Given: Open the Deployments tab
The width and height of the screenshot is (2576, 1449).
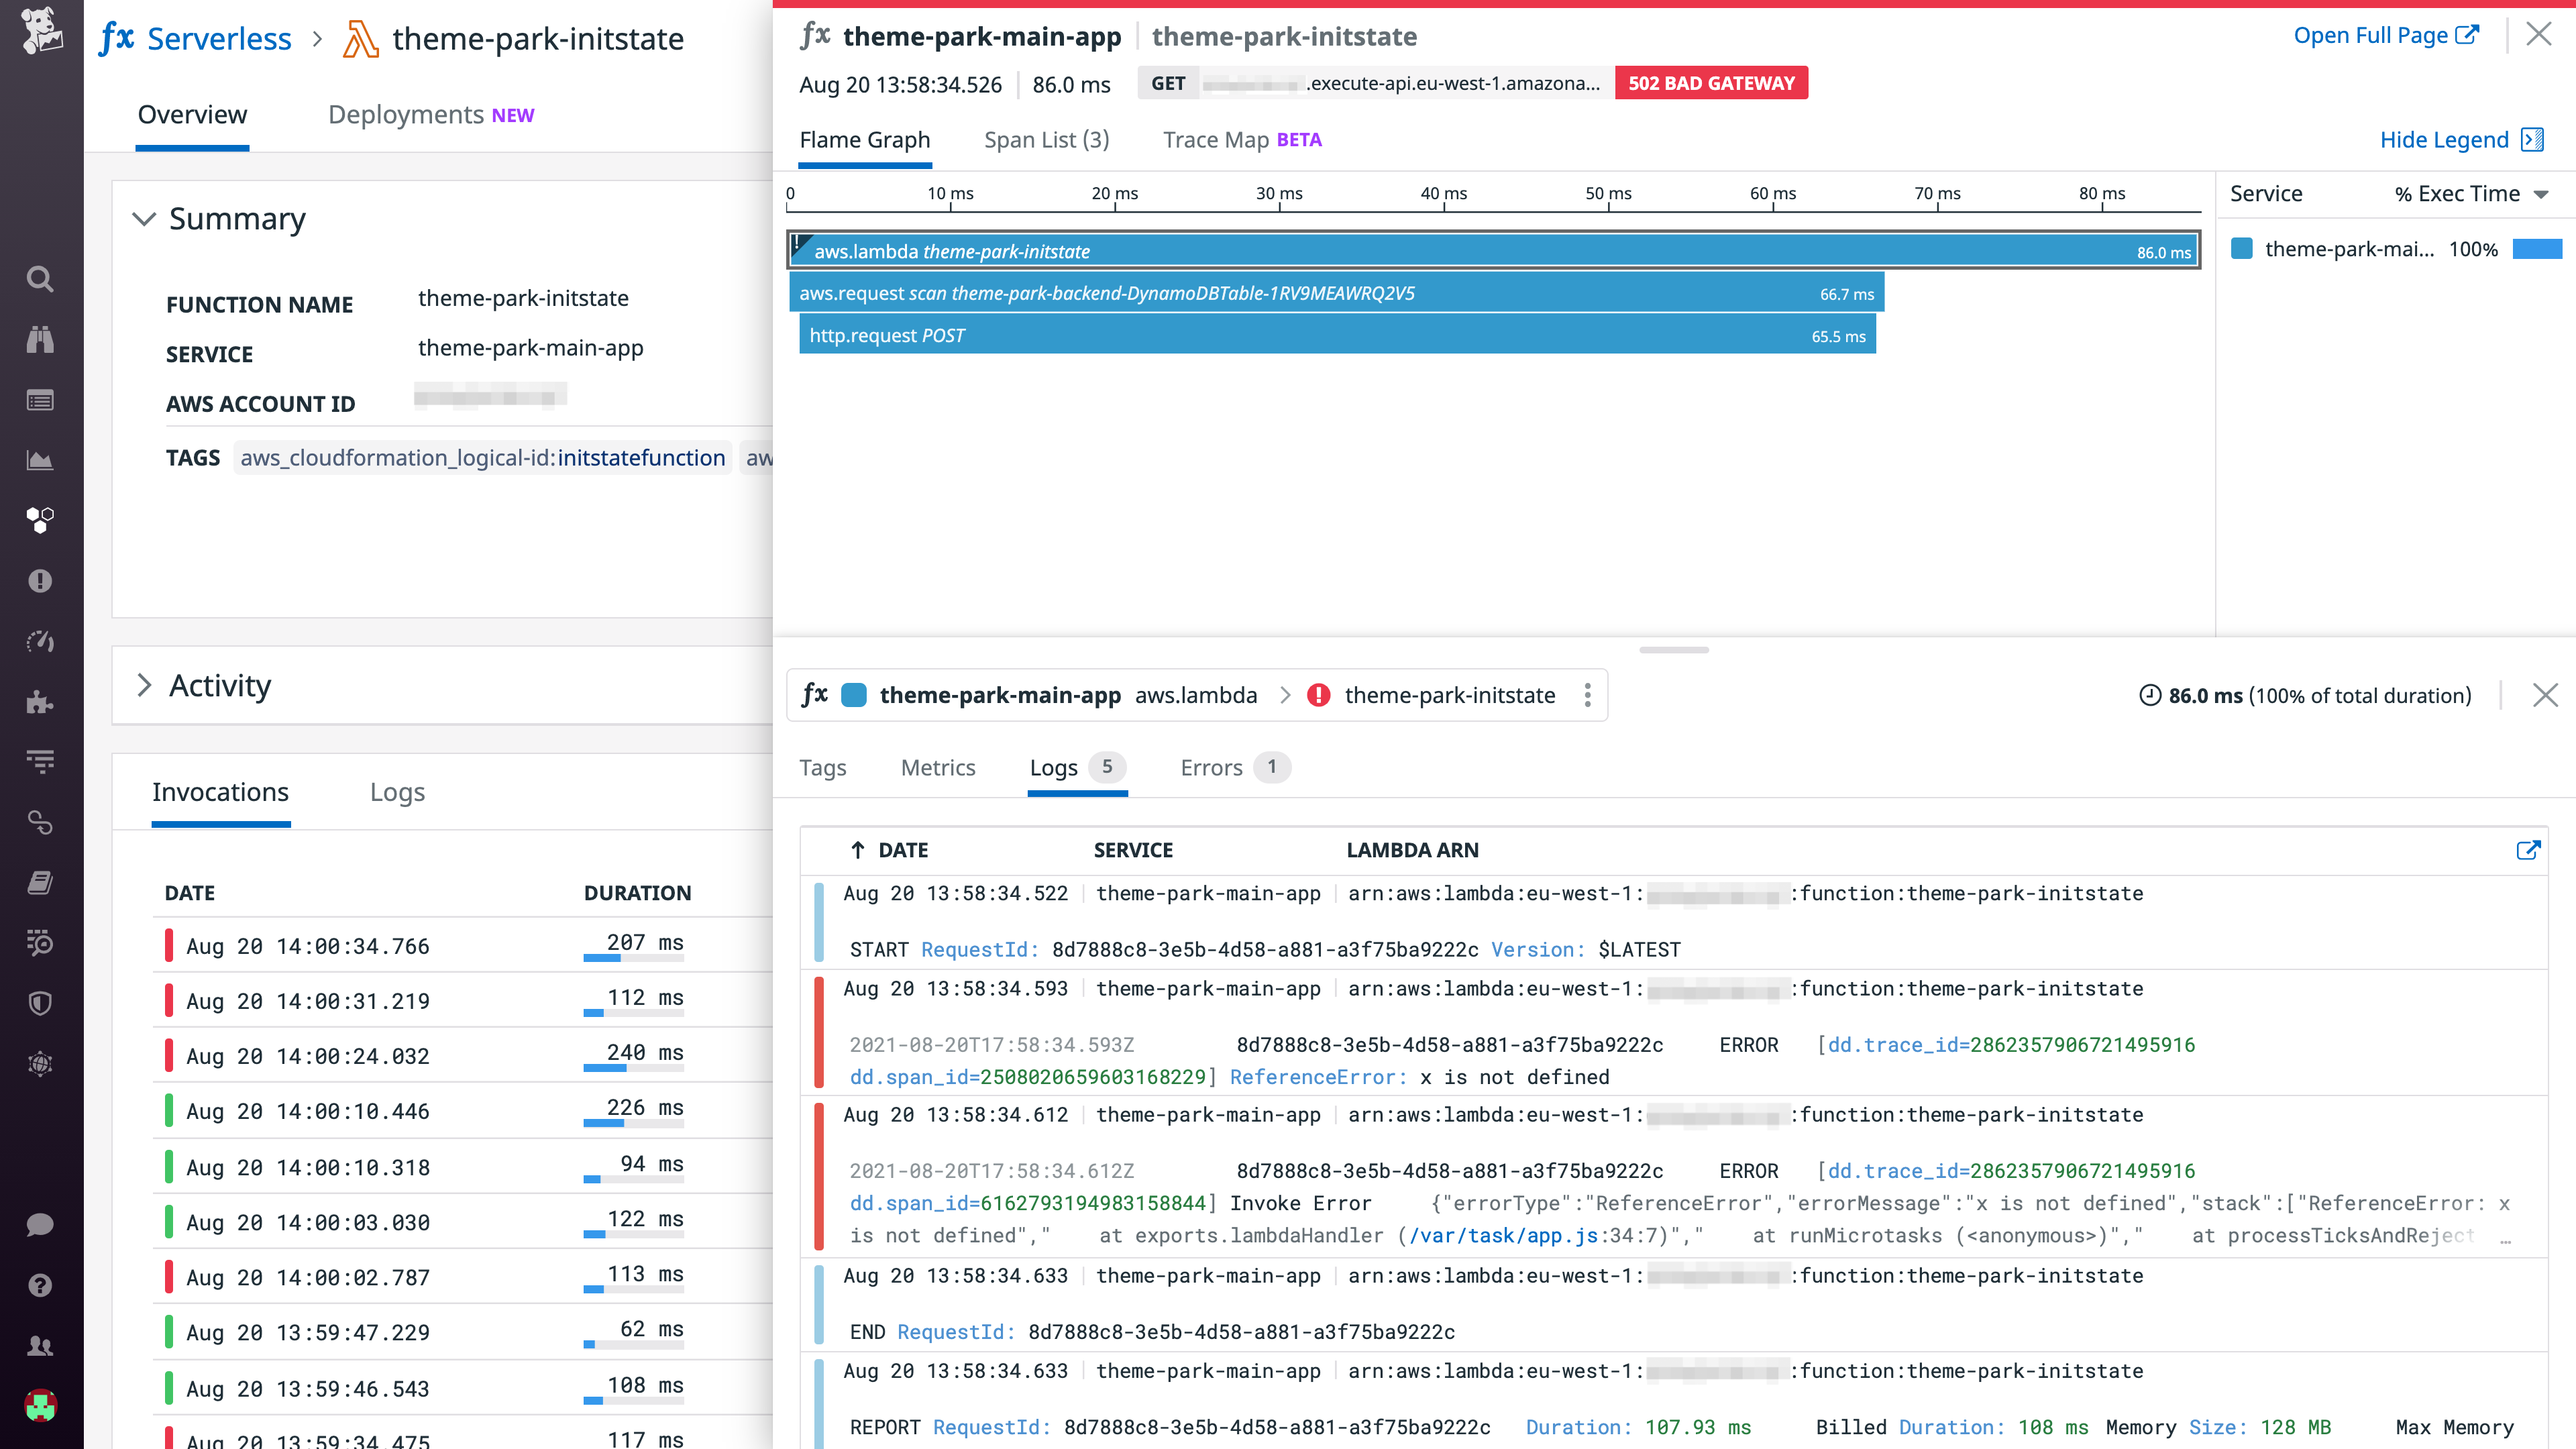Looking at the screenshot, I should point(406,114).
